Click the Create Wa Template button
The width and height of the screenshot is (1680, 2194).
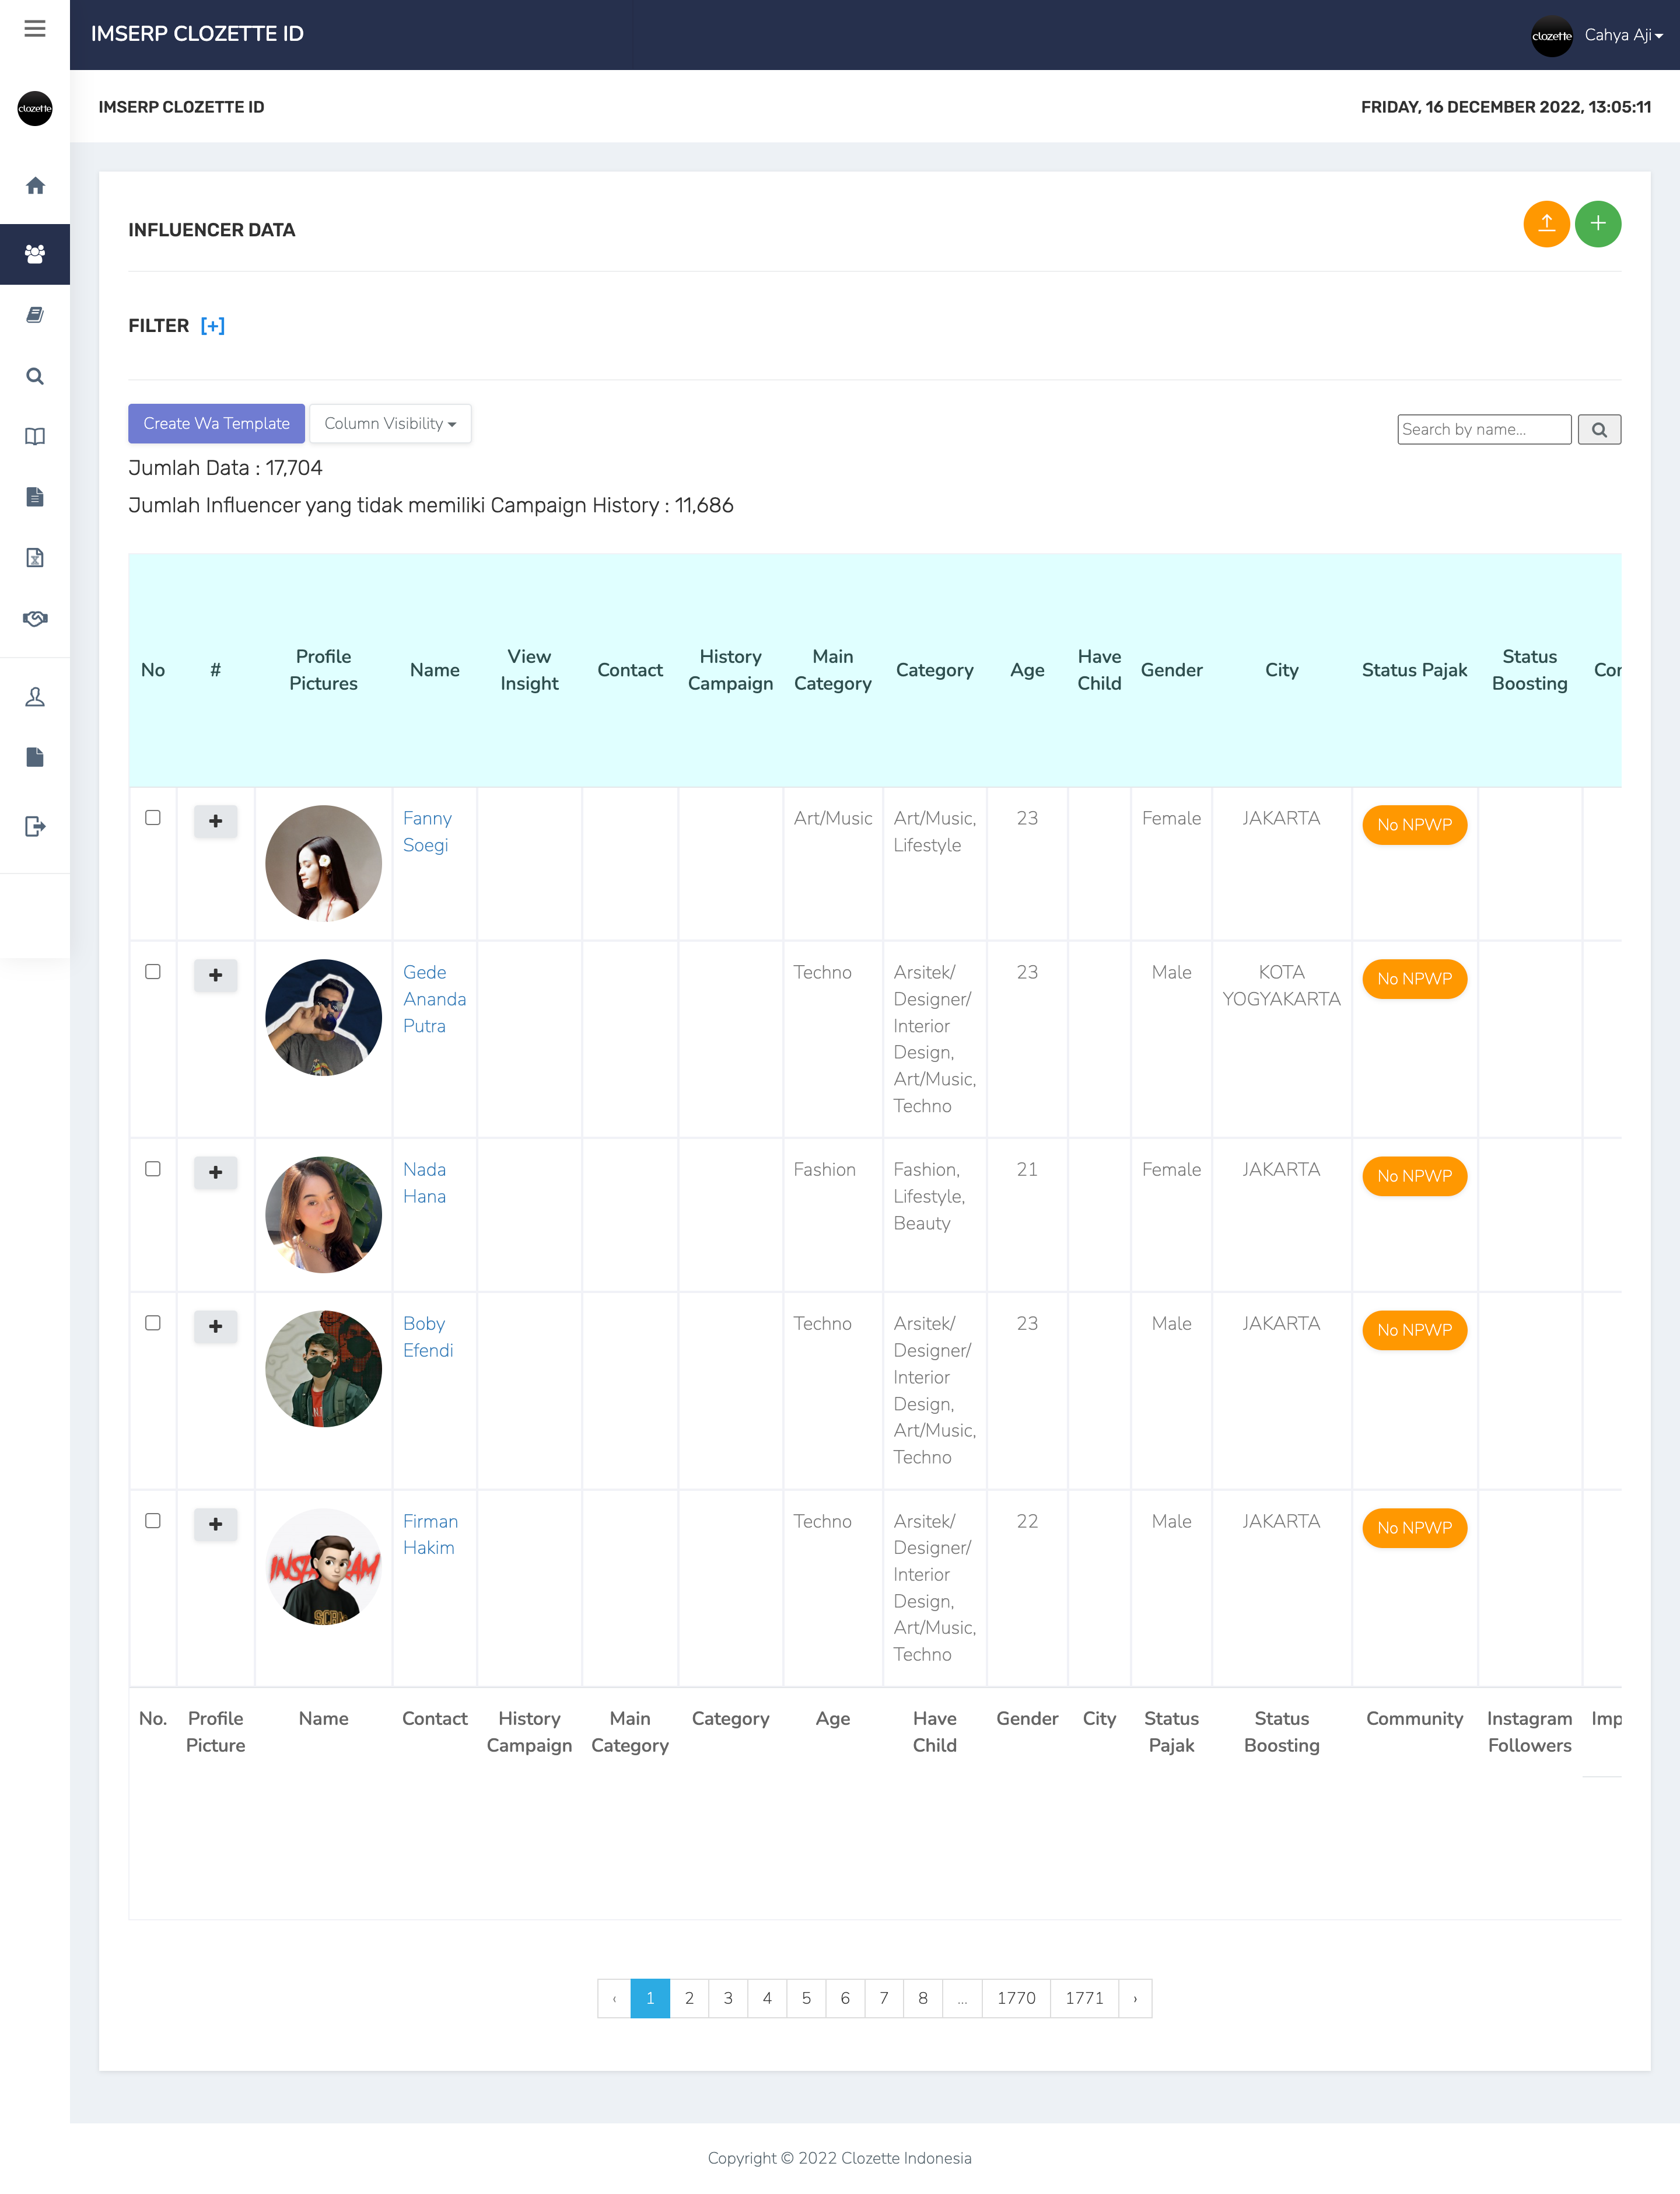tap(216, 423)
